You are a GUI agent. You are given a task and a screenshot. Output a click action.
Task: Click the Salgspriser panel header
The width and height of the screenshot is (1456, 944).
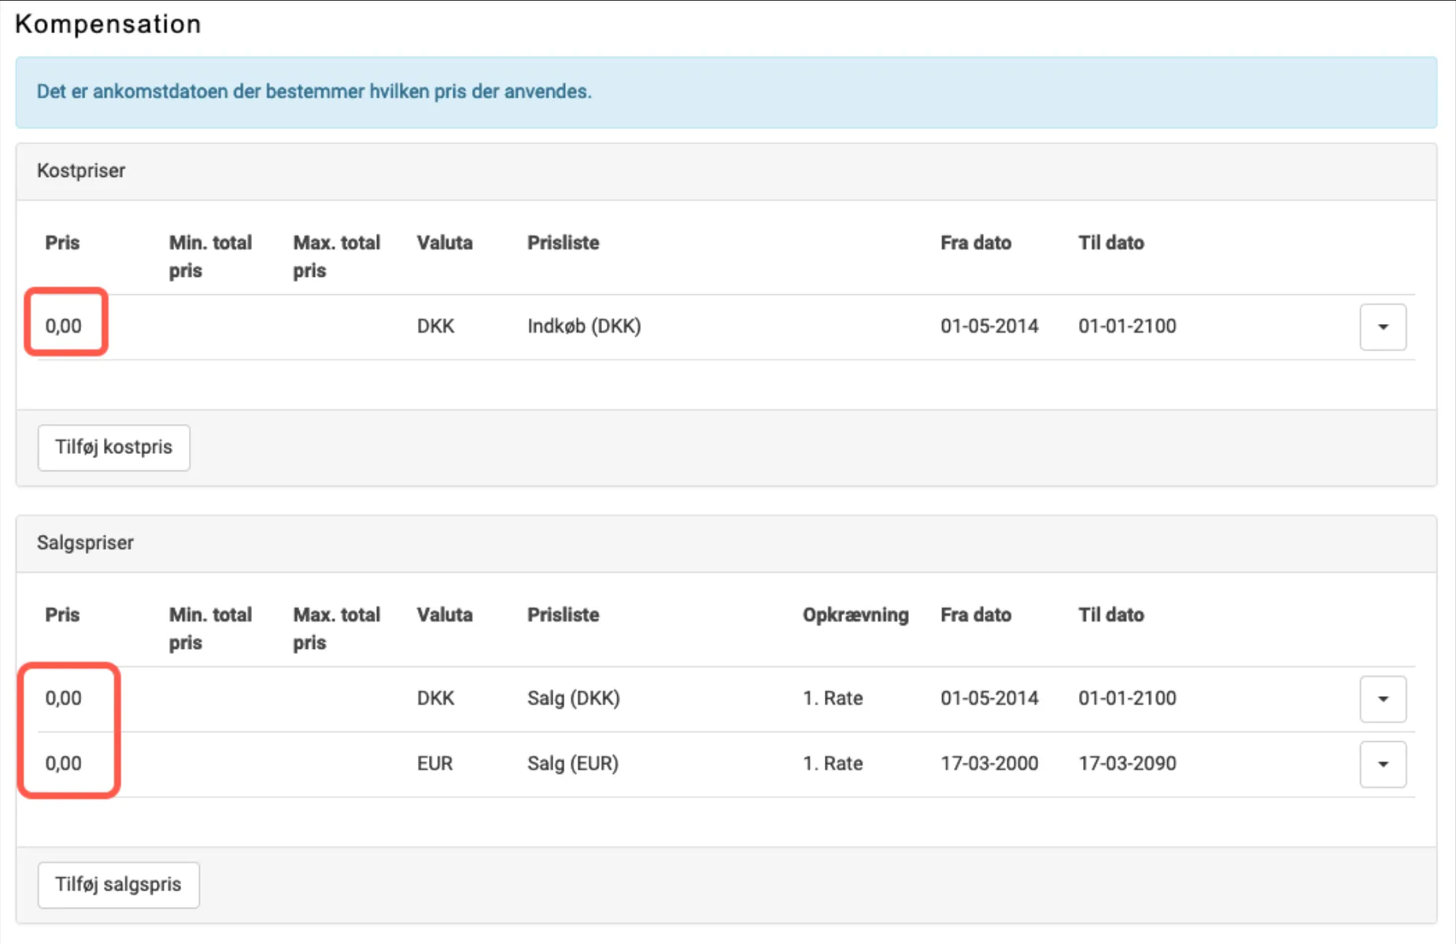pyautogui.click(x=85, y=543)
